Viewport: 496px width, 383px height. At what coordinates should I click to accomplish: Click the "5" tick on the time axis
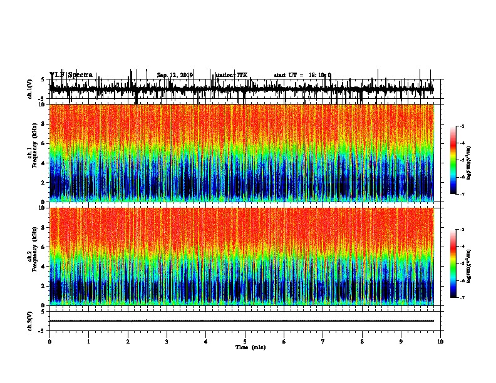(x=245, y=342)
